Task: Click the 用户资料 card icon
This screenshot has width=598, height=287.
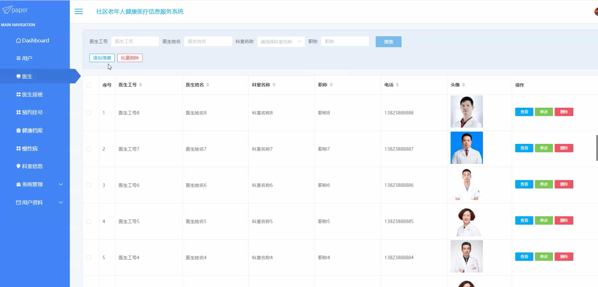Action: (x=18, y=202)
